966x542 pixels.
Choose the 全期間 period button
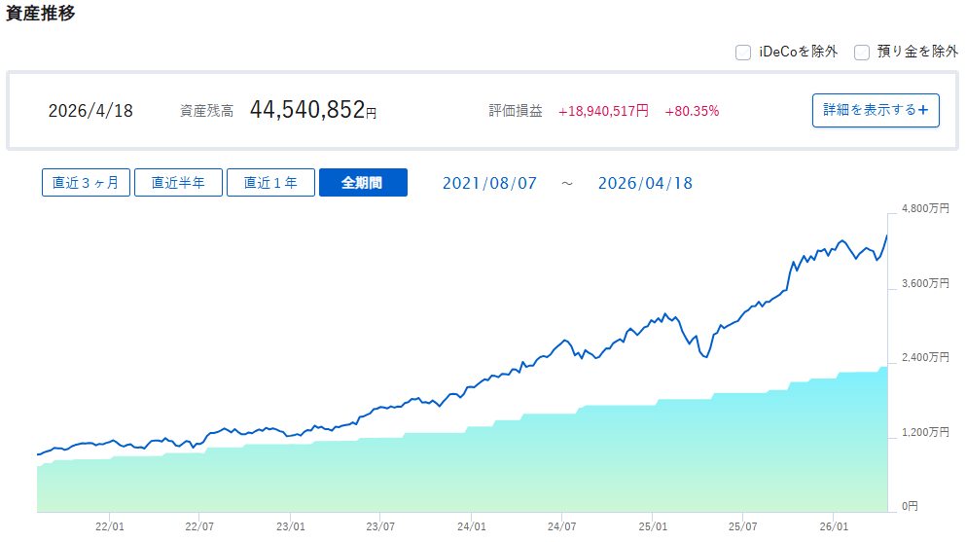click(363, 183)
